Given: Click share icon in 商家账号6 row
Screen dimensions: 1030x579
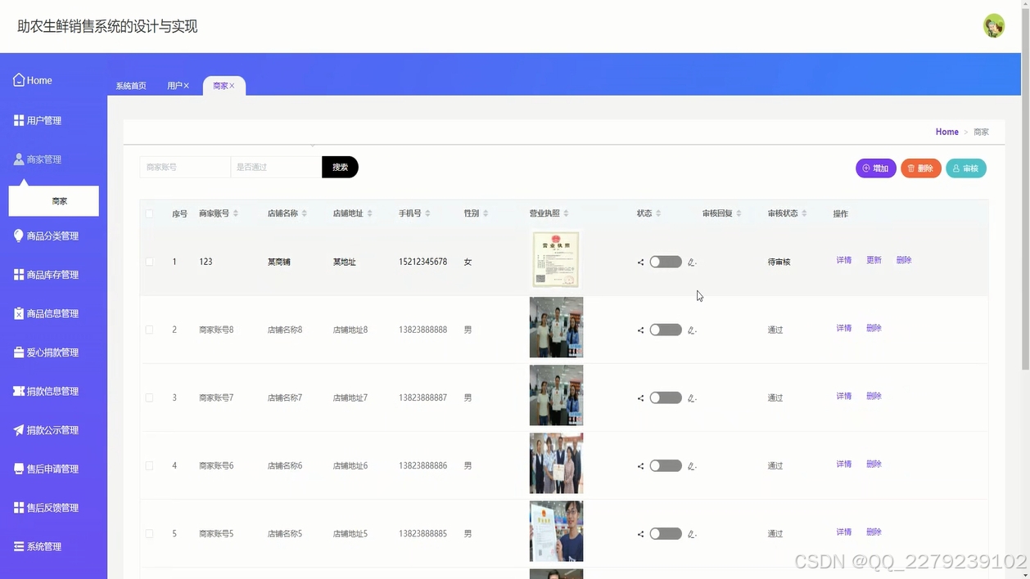Looking at the screenshot, I should (640, 466).
